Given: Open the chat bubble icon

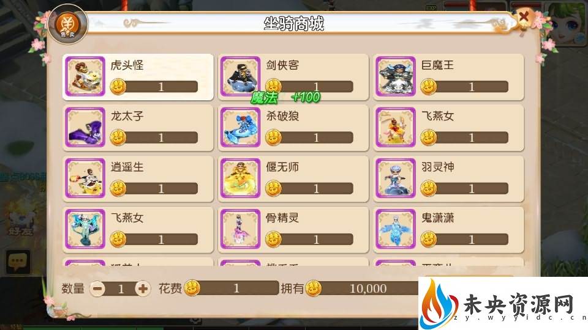Looking at the screenshot, I should click(18, 262).
